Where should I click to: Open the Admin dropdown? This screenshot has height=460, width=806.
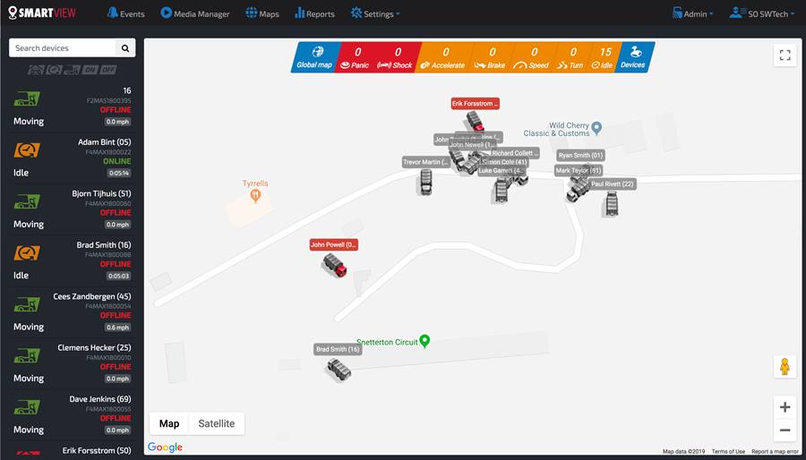coord(693,13)
